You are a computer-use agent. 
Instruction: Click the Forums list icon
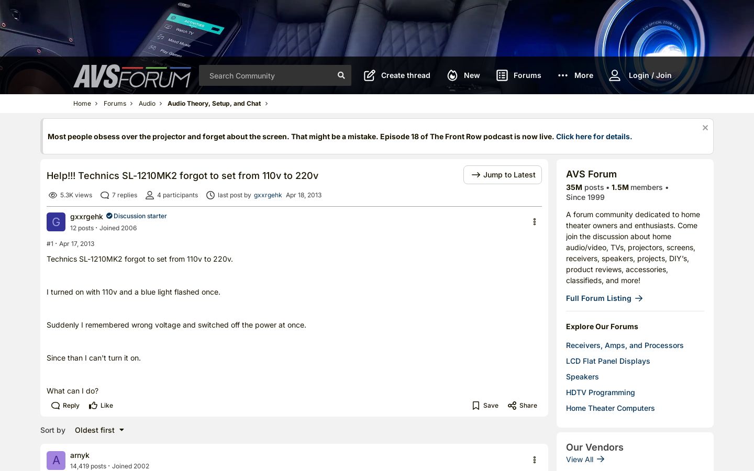(502, 75)
